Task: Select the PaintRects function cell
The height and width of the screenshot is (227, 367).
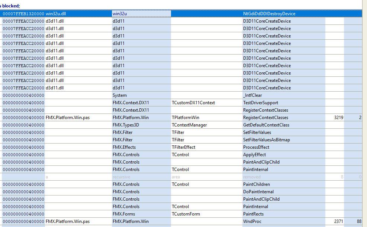Action: tap(284, 214)
